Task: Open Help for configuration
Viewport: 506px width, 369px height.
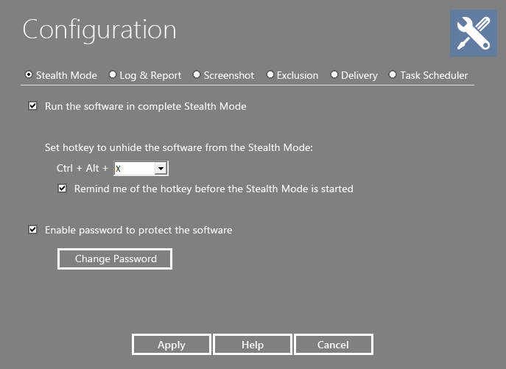Action: point(253,345)
